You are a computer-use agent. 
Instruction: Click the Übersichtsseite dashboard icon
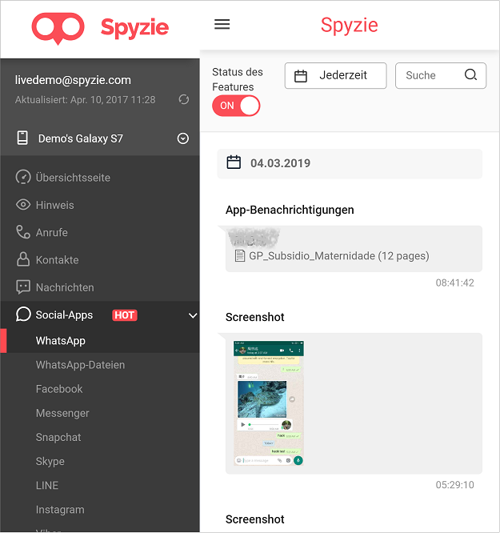(x=23, y=177)
